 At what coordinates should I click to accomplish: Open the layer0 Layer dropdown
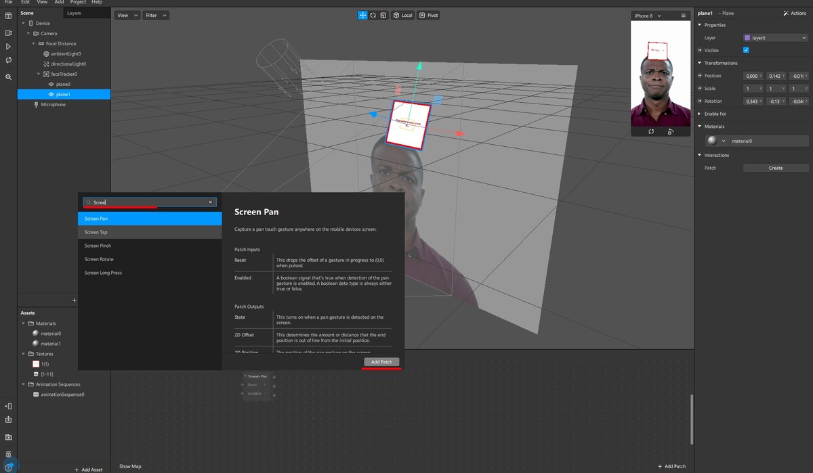[775, 38]
